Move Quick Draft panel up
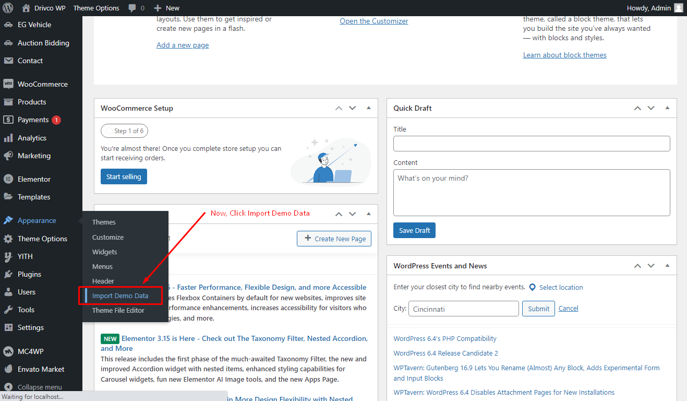Image resolution: width=687 pixels, height=401 pixels. click(637, 108)
